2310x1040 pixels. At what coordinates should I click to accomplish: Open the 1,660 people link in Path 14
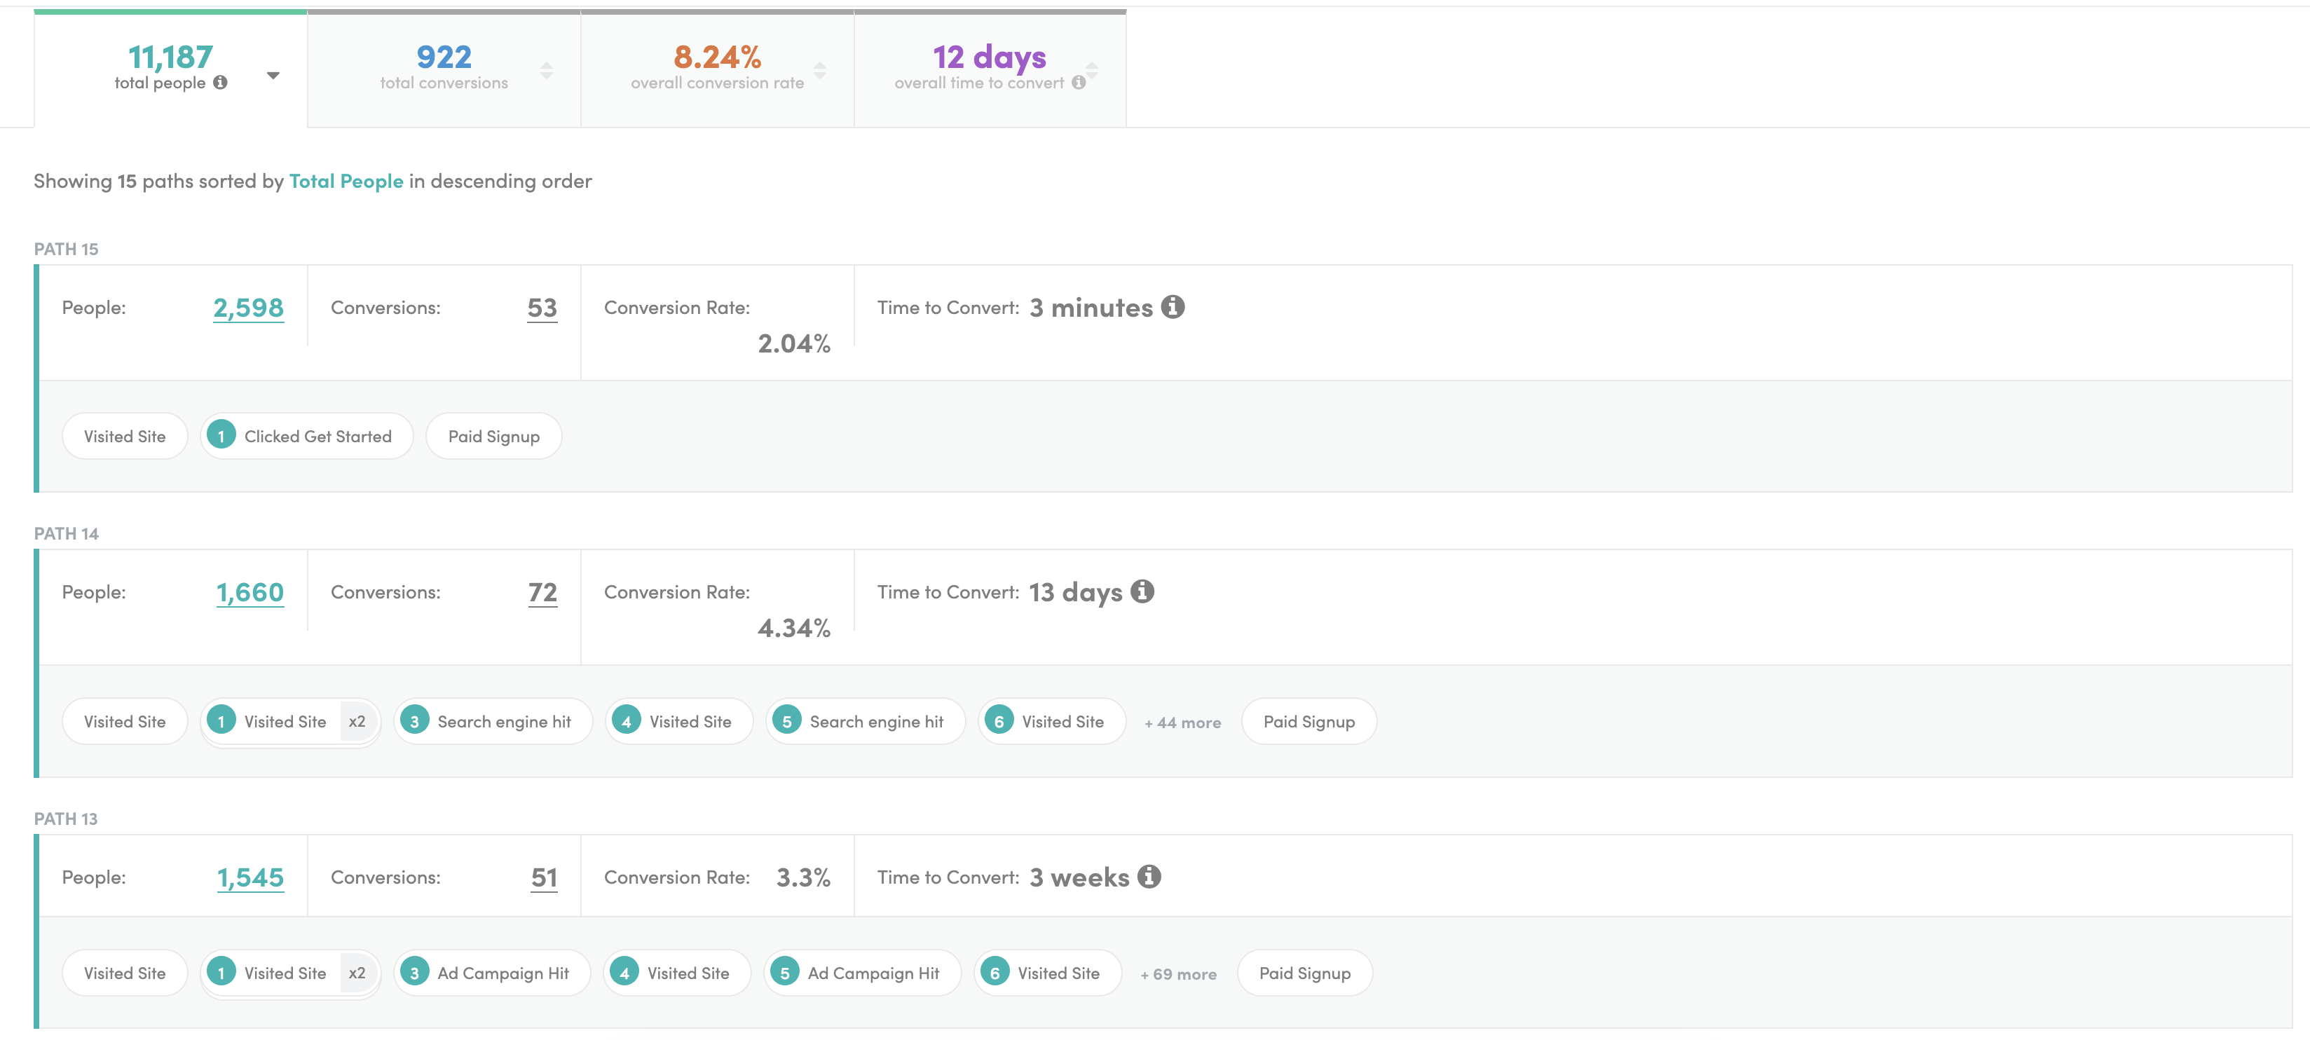click(250, 593)
